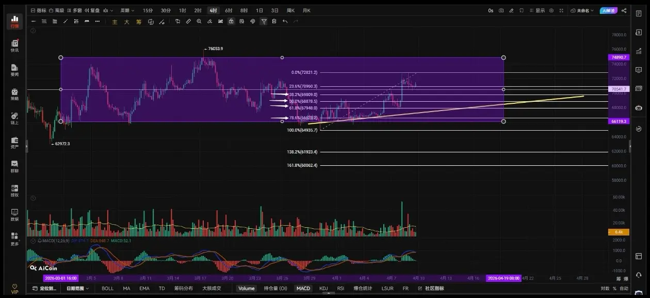
Task: Open the document panel icon on the right edge
Action: [640, 13]
